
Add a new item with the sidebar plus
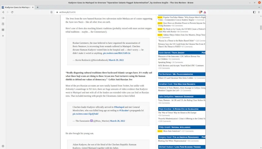tap(3, 36)
